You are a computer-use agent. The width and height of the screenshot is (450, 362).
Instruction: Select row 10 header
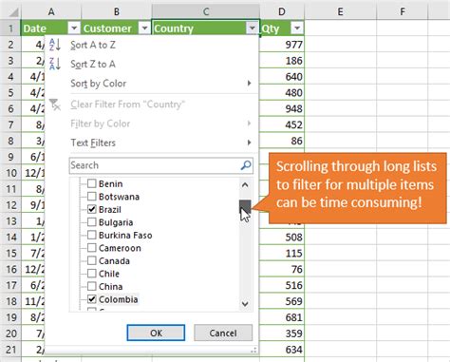point(10,173)
